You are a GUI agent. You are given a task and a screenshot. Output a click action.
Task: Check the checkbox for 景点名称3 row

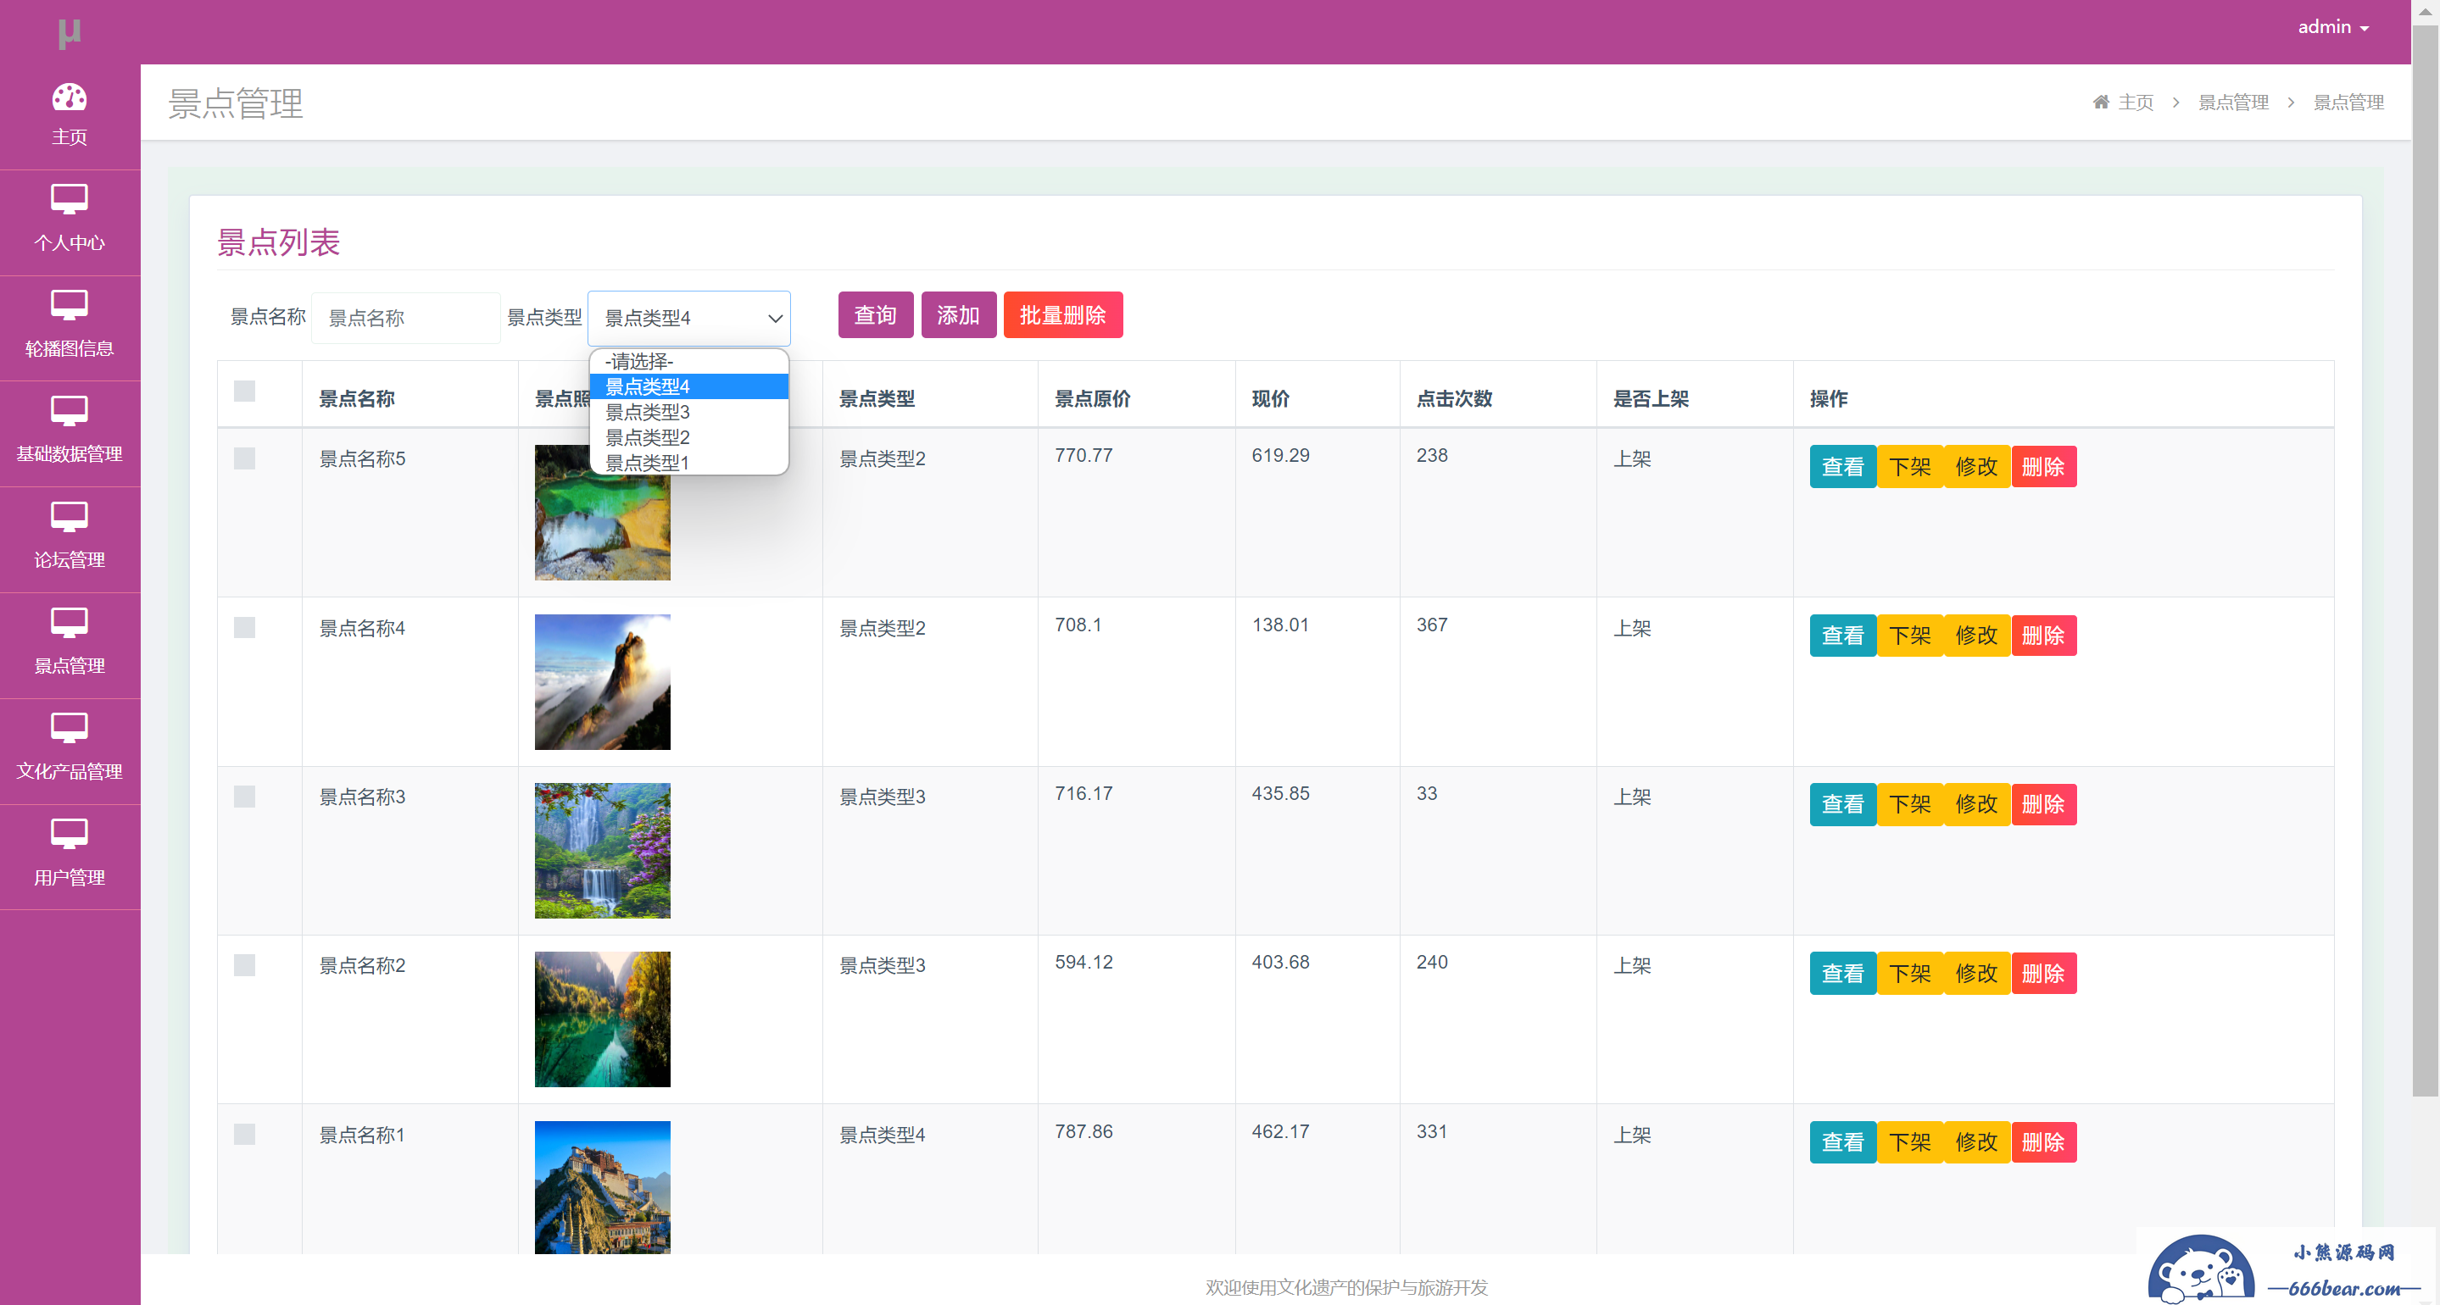(x=244, y=797)
